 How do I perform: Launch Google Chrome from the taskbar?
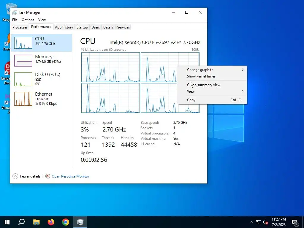tap(66, 222)
